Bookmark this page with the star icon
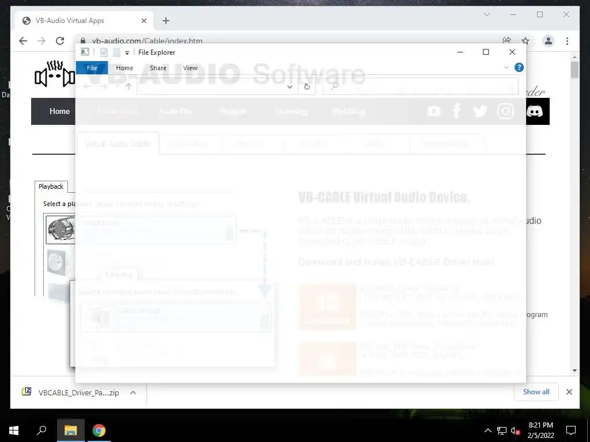The height and width of the screenshot is (442, 590). pyautogui.click(x=525, y=41)
